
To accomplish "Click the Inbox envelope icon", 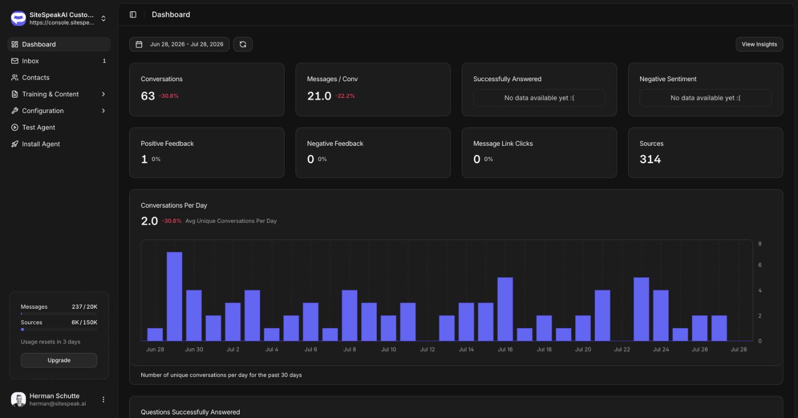I will [x=15, y=61].
